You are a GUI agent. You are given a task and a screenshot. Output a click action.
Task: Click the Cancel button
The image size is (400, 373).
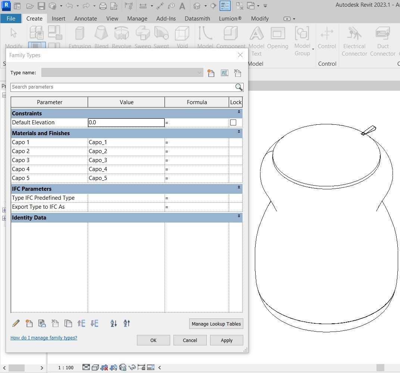click(x=190, y=340)
